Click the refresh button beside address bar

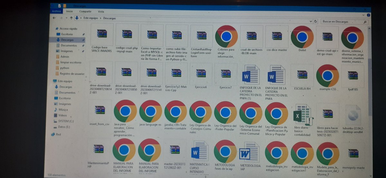click(316, 21)
